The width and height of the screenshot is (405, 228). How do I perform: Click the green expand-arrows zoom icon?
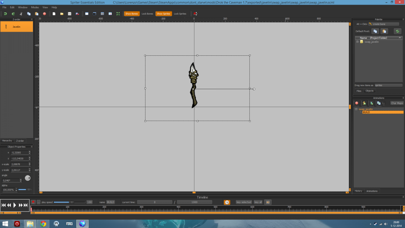tap(118, 14)
